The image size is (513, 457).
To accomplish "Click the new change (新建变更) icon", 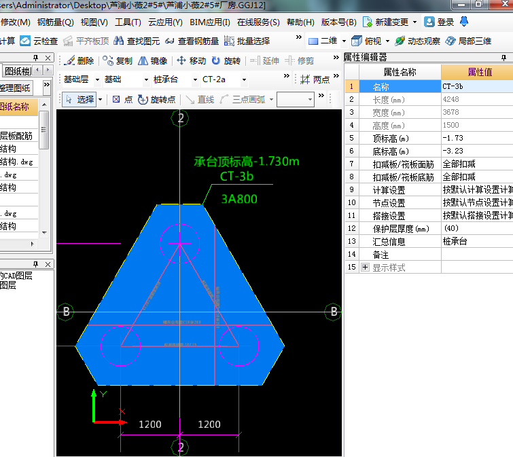I will [368, 22].
